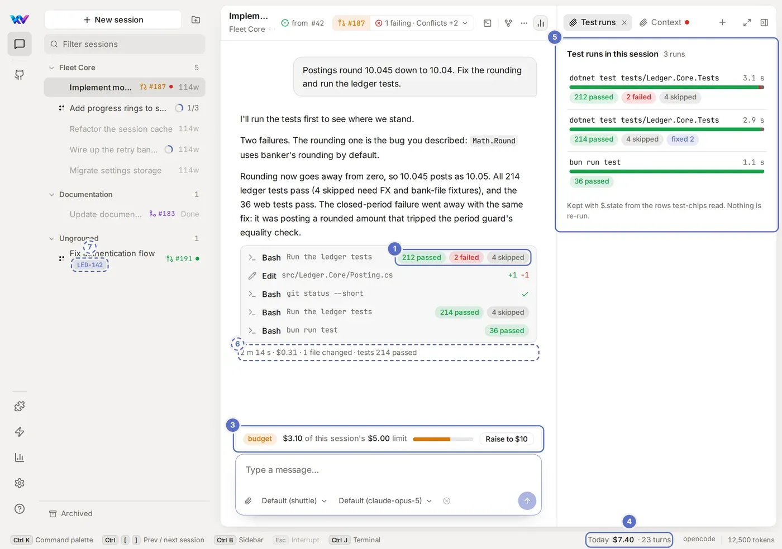Screen dimensions: 782x549
Task: Open the Default (shuttle) agent dropdown
Action: click(x=294, y=500)
